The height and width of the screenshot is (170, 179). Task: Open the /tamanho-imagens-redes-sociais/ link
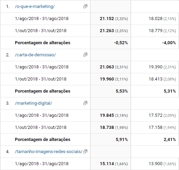pos(49,152)
